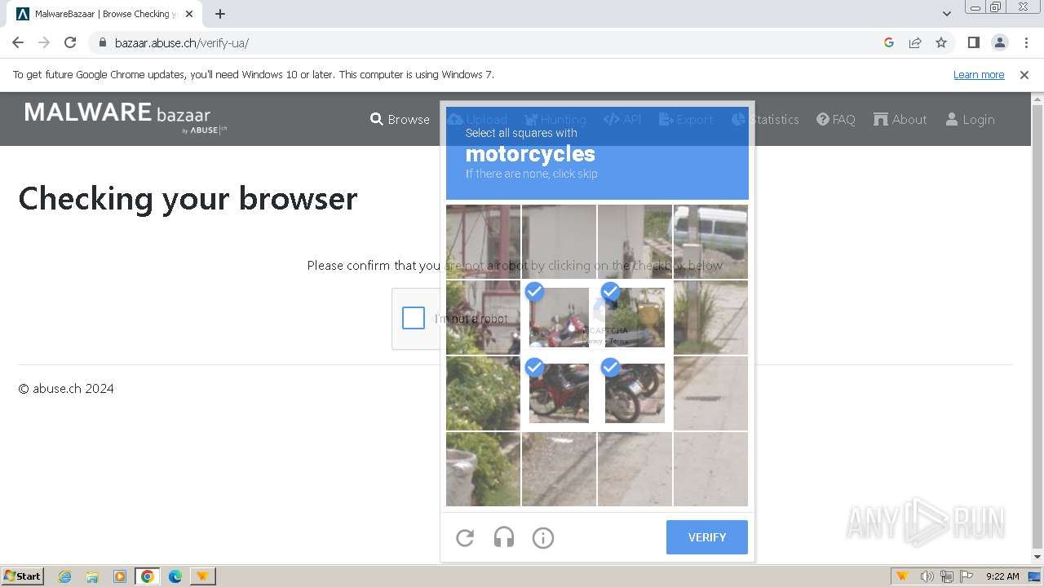Open the About menu item
The image size is (1044, 587).
click(x=900, y=119)
